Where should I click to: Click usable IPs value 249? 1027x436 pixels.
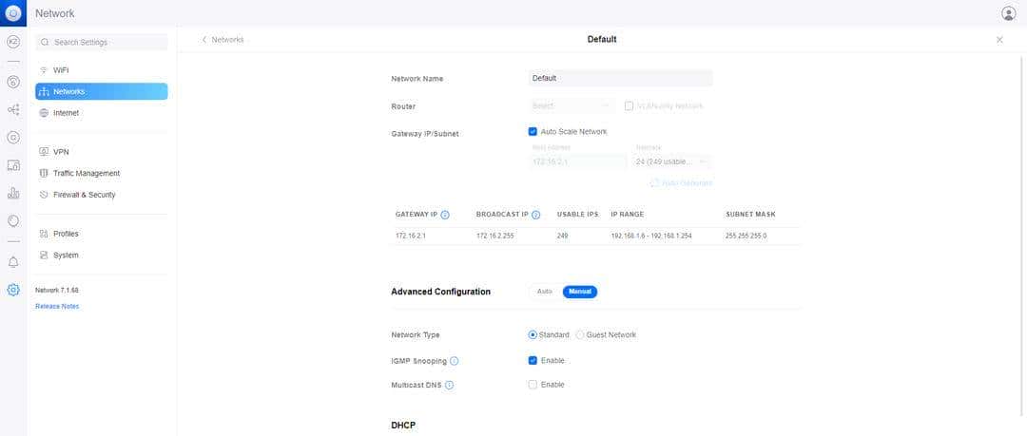[563, 236]
